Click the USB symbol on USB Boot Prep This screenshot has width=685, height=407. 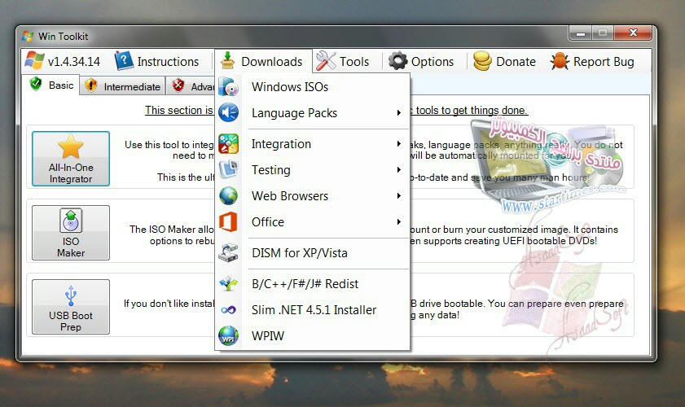71,295
